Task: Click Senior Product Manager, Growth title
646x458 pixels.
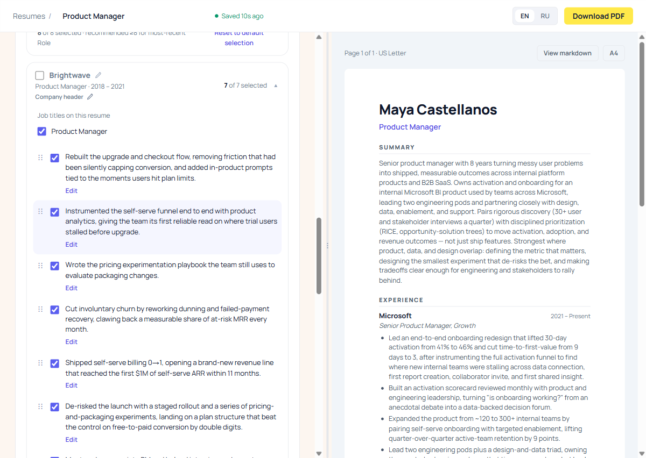Action: tap(427, 326)
